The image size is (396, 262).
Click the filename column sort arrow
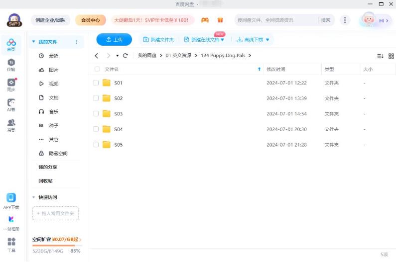point(259,69)
